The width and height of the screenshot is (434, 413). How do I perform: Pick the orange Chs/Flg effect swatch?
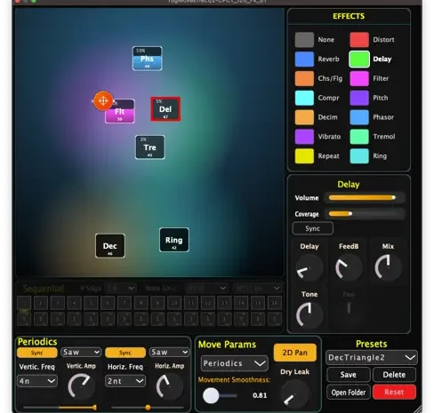pos(304,78)
